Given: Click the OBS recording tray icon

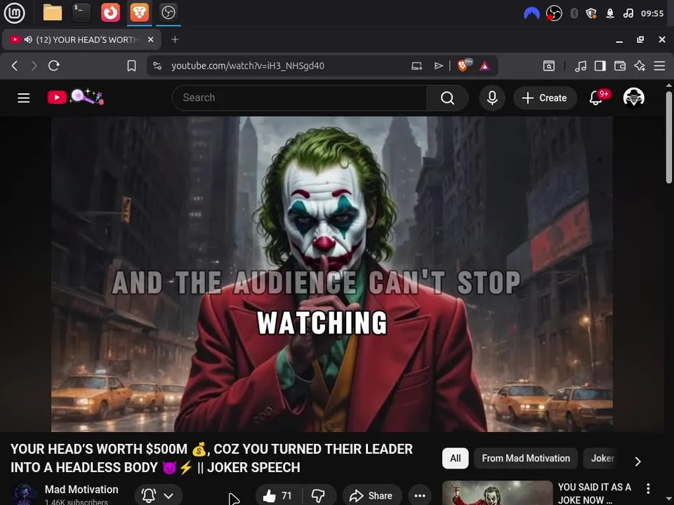Looking at the screenshot, I should pyautogui.click(x=554, y=13).
